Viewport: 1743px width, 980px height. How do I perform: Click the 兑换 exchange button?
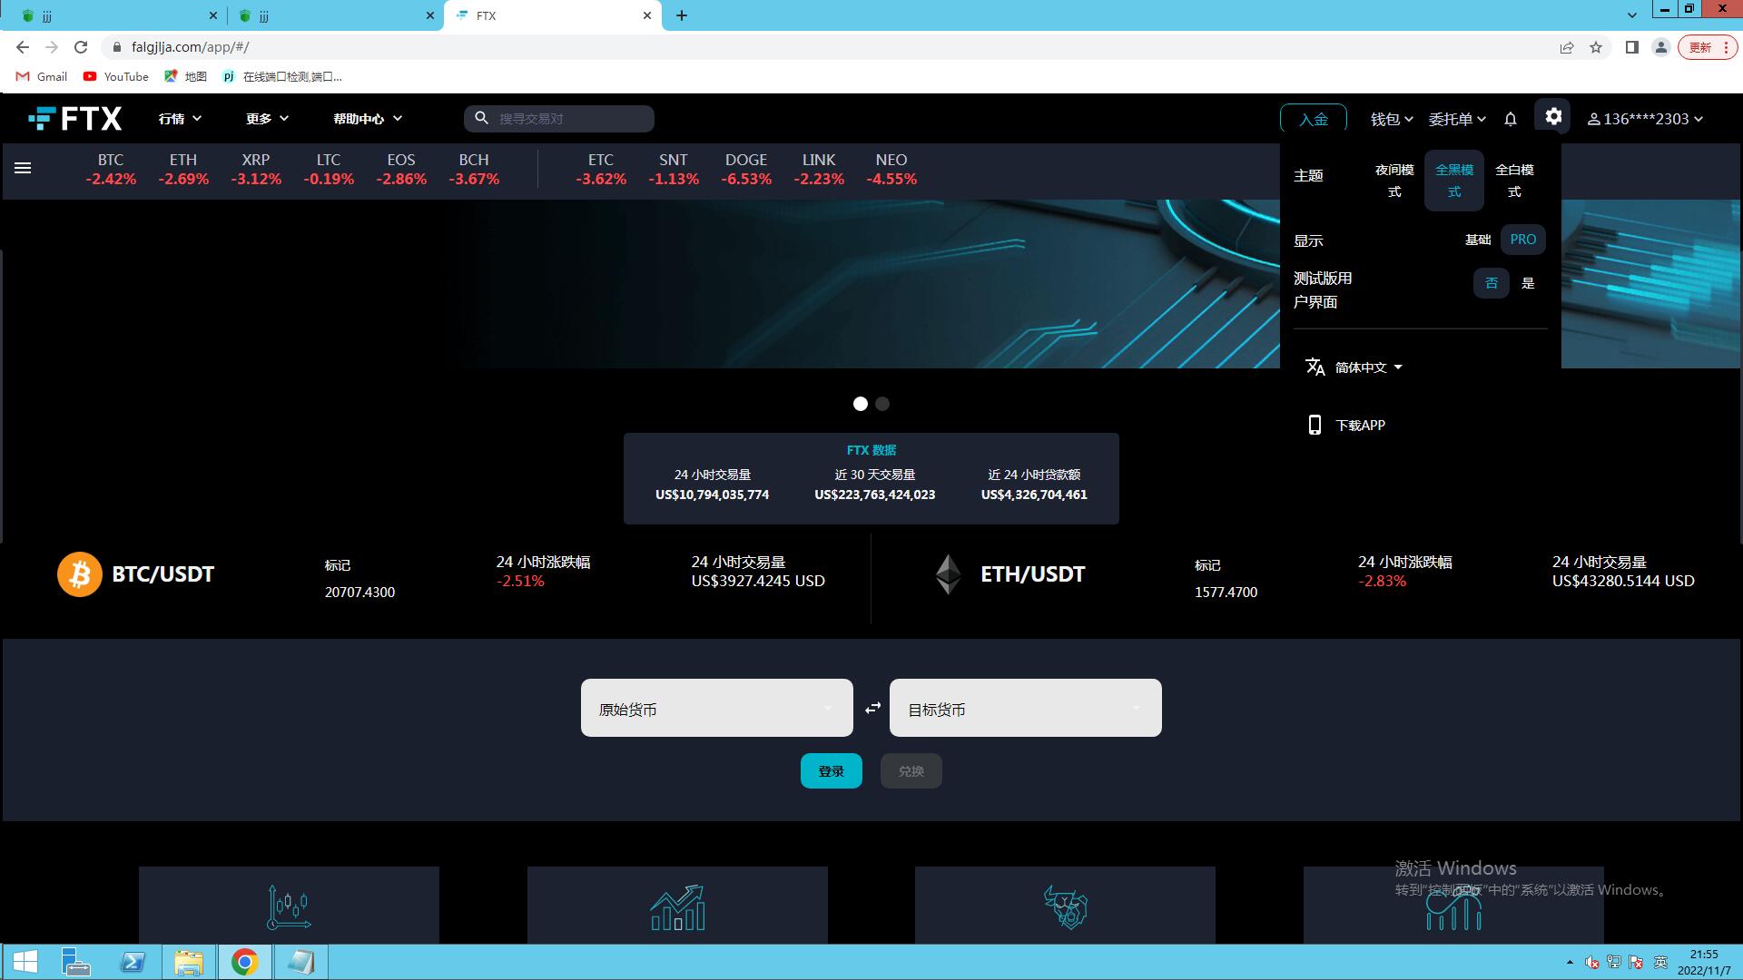click(x=911, y=771)
